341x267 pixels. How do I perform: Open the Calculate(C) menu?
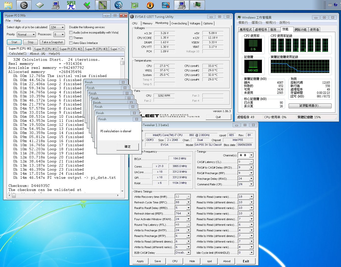[18, 54]
